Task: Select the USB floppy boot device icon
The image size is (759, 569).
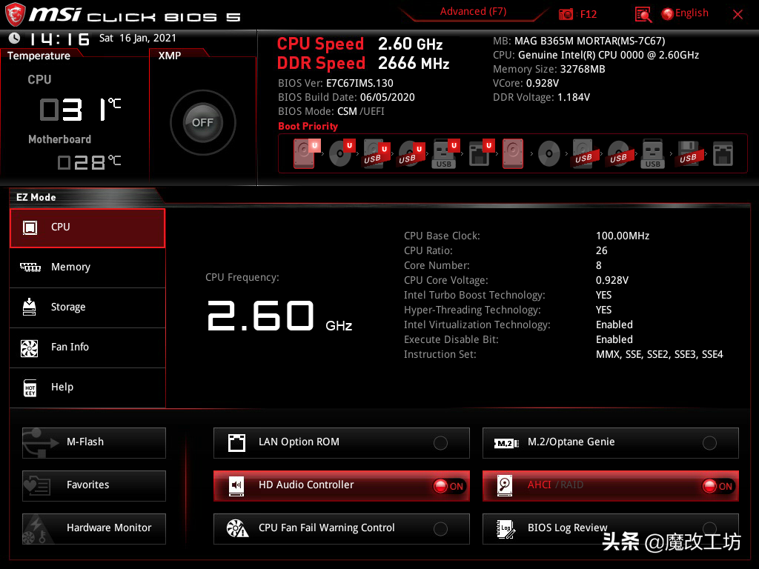Action: point(688,153)
